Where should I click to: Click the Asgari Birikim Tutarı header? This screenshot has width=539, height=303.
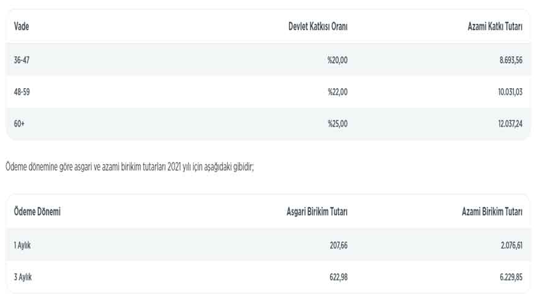317,212
